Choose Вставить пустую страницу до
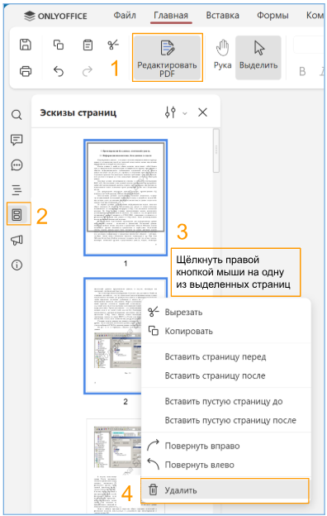The image size is (327, 516). pos(226,402)
